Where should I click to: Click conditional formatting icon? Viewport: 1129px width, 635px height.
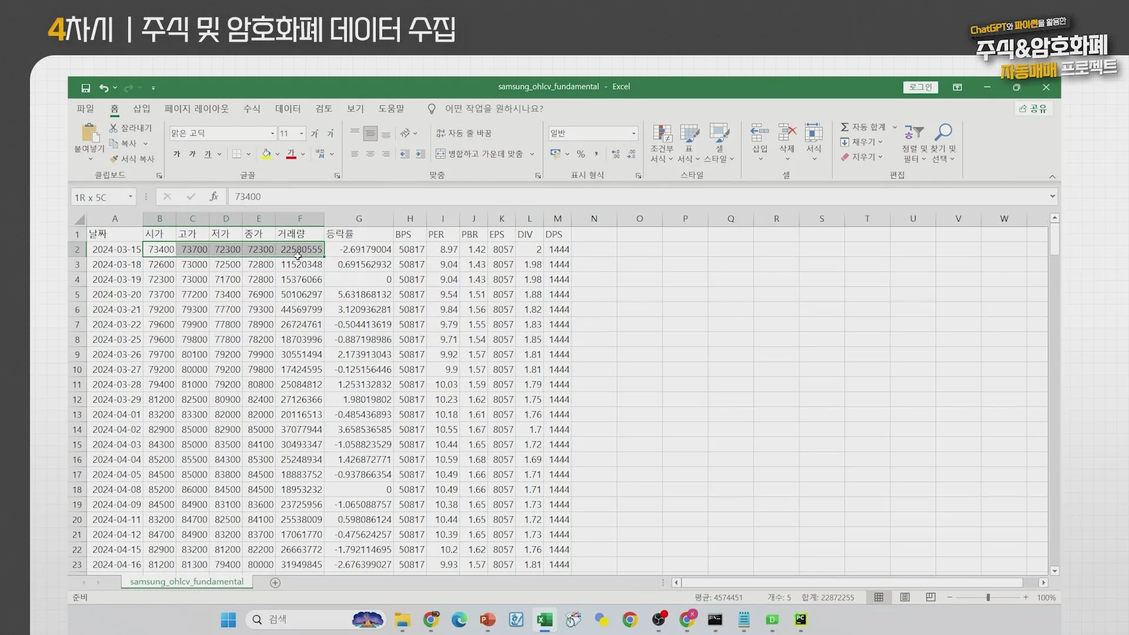pyautogui.click(x=662, y=133)
